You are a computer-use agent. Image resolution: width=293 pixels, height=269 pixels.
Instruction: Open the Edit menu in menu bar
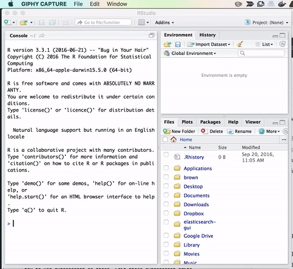(95, 4)
